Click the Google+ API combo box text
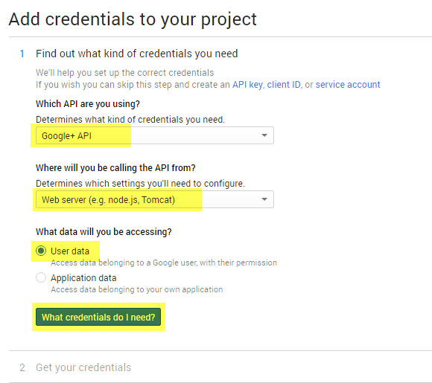Viewport: 432px width, 383px height. tap(66, 135)
